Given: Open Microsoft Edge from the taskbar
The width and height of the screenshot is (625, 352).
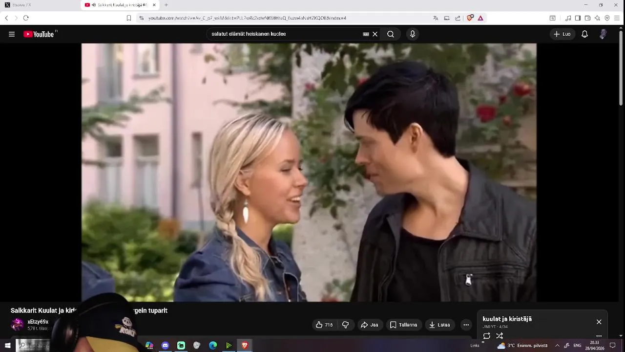Looking at the screenshot, I should coord(213,345).
